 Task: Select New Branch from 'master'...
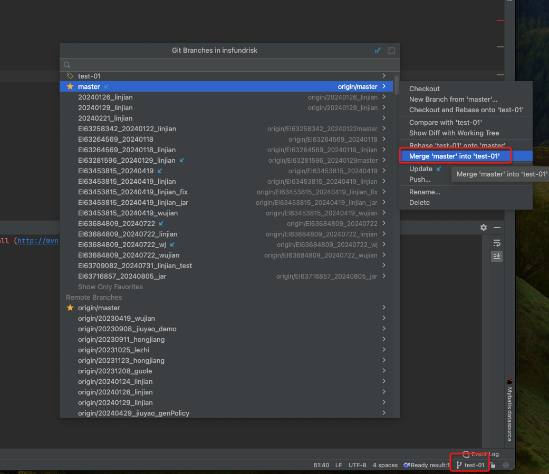point(466,99)
